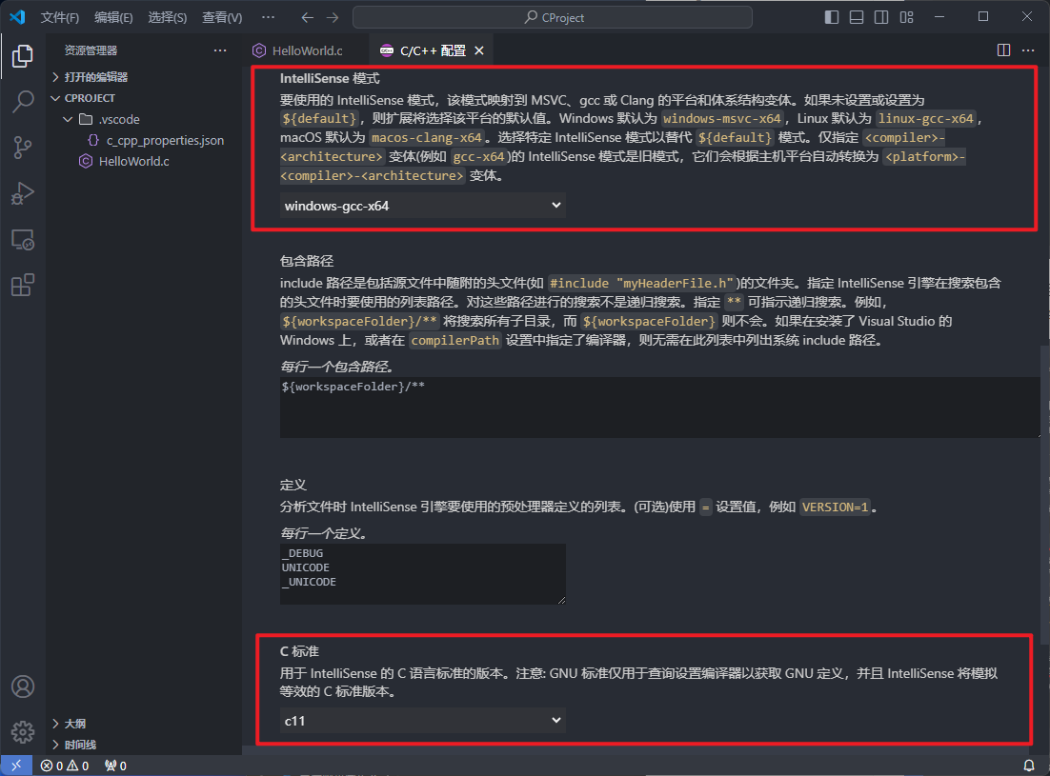The width and height of the screenshot is (1050, 776).
Task: Expand the 大纲 section
Action: click(x=143, y=724)
